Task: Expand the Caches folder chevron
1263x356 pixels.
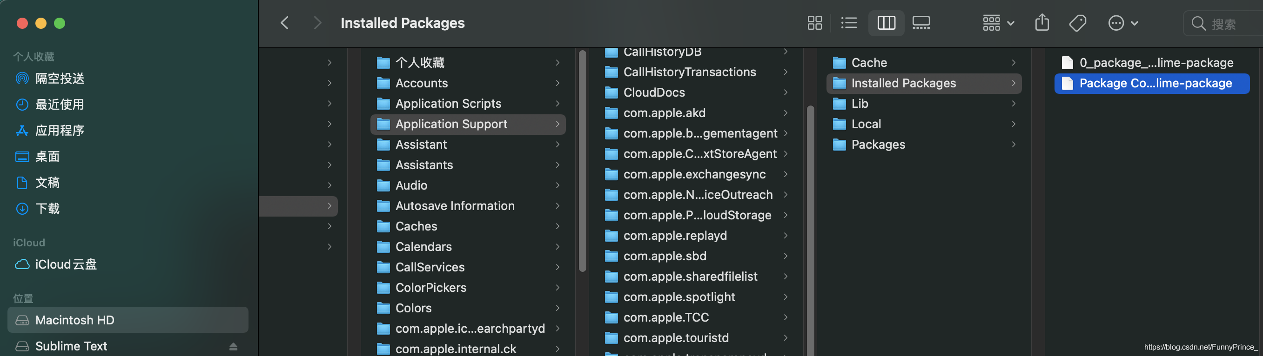Action: pos(558,226)
